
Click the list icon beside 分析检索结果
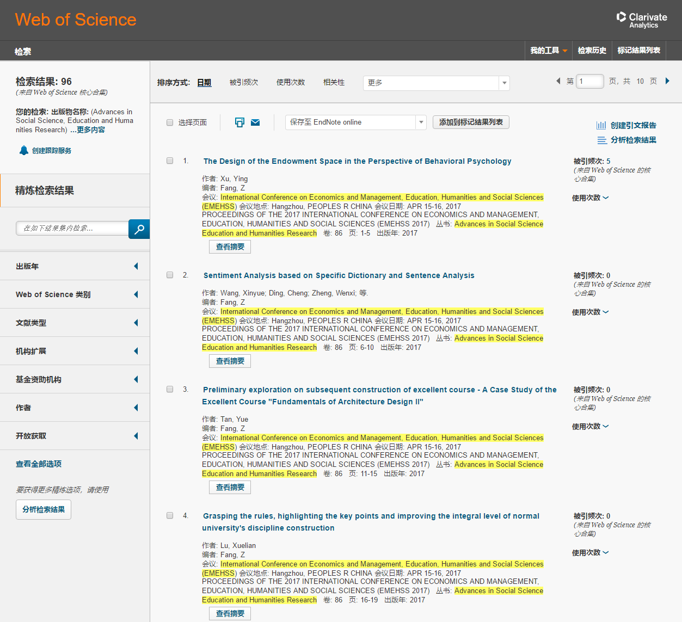602,140
